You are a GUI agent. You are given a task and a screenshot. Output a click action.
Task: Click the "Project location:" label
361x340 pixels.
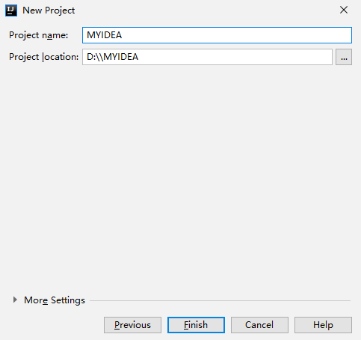pos(44,57)
